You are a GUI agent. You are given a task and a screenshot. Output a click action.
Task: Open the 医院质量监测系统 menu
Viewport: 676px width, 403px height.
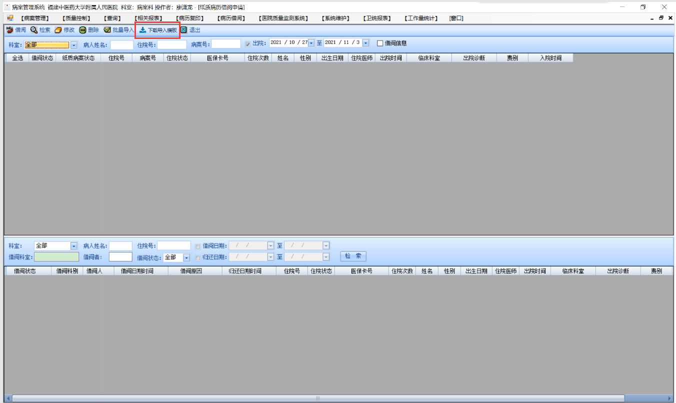pyautogui.click(x=283, y=18)
